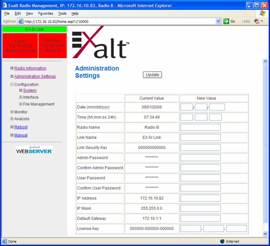Viewport: 270px width, 246px height.
Task: Click the Internet zone globe icon
Action: click(222, 241)
